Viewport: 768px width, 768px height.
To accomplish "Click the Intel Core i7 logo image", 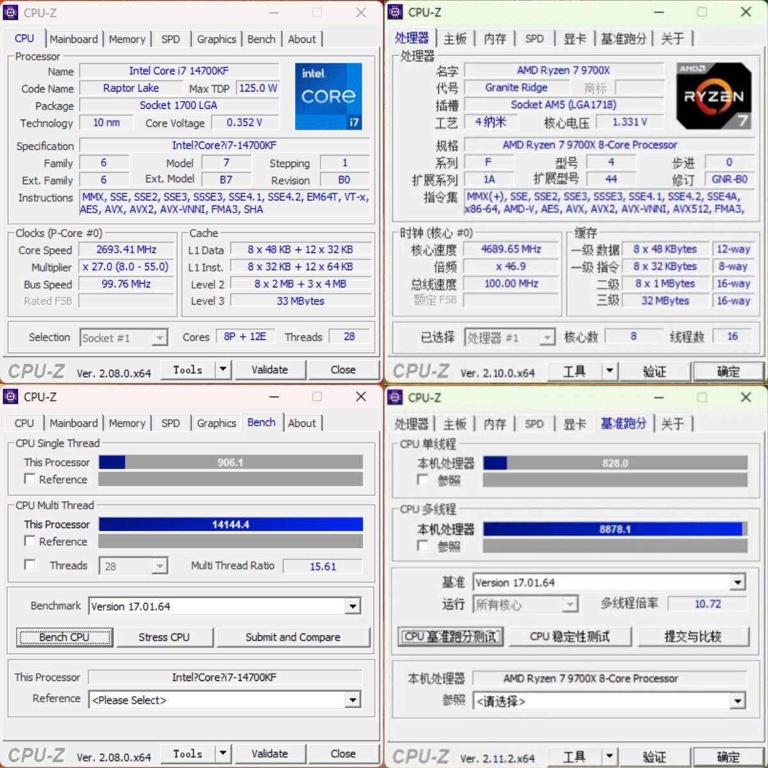I will (x=328, y=96).
